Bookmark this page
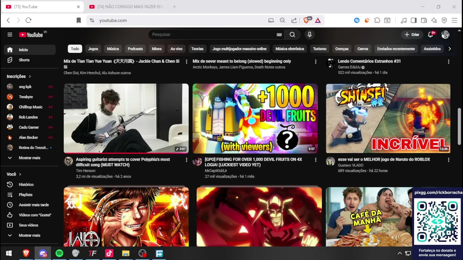 78,20
